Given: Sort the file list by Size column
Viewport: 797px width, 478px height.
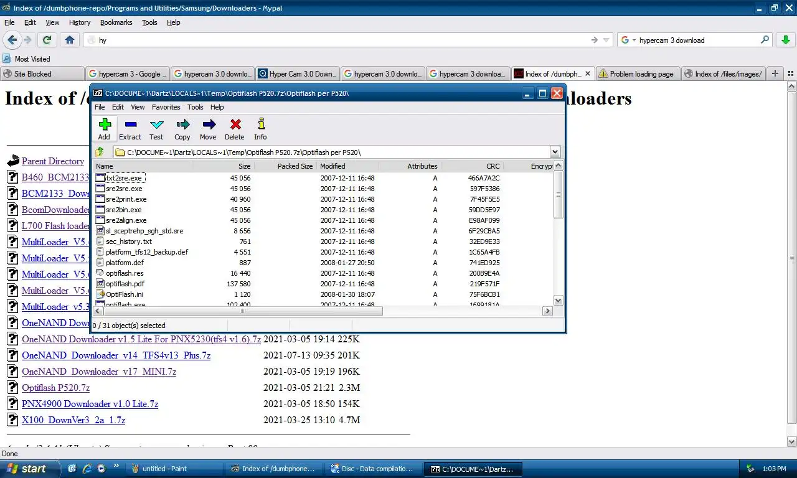Looking at the screenshot, I should click(x=223, y=166).
